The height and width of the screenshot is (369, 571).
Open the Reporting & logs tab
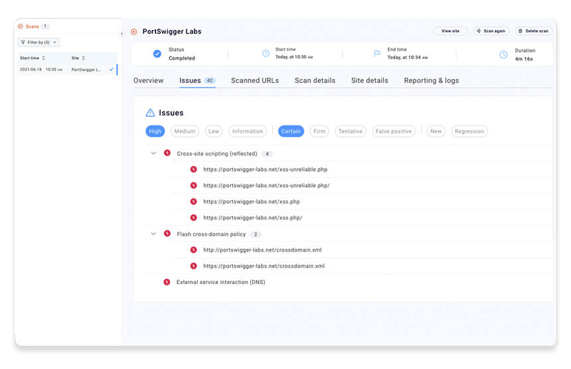[x=431, y=80]
